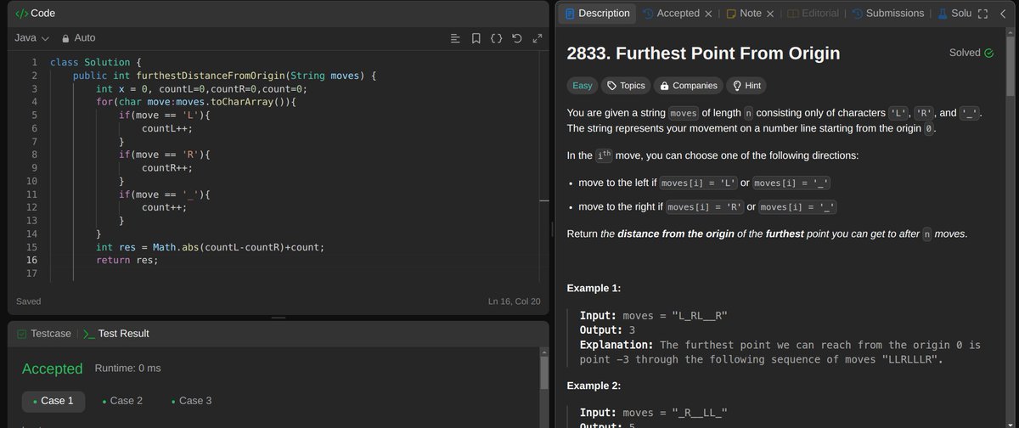The height and width of the screenshot is (428, 1019).
Task: Open the Solutions tab
Action: (954, 14)
